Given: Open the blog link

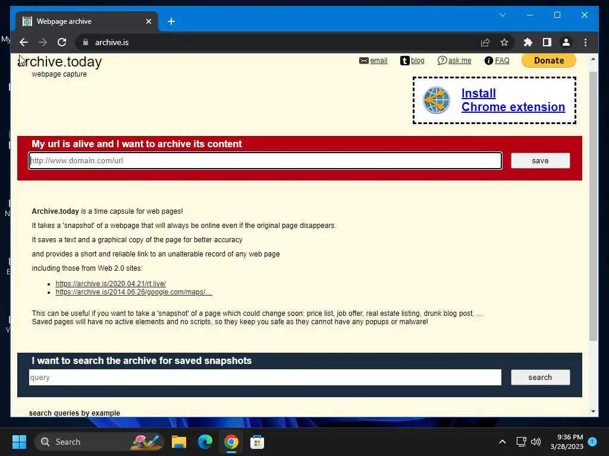Looking at the screenshot, I should tap(417, 61).
